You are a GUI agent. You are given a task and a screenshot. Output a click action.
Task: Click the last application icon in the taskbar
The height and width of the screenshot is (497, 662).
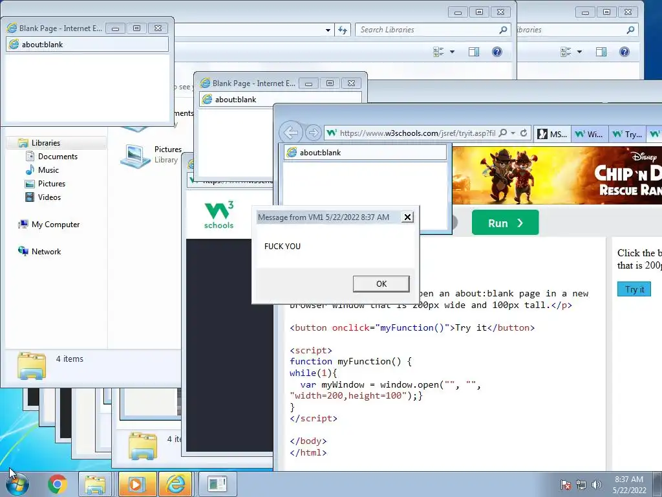pos(217,484)
